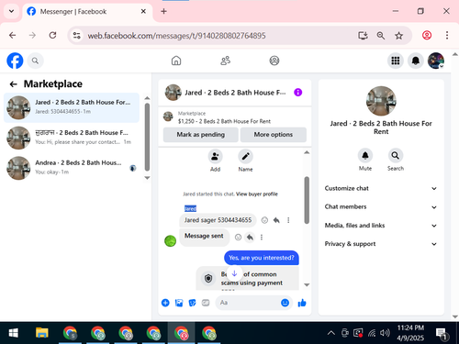Attach a photo using the image icon
The image size is (459, 344).
tap(179, 303)
